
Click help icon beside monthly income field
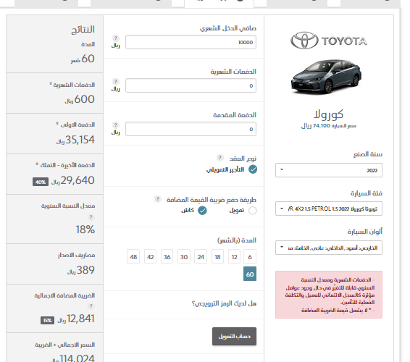116,38
